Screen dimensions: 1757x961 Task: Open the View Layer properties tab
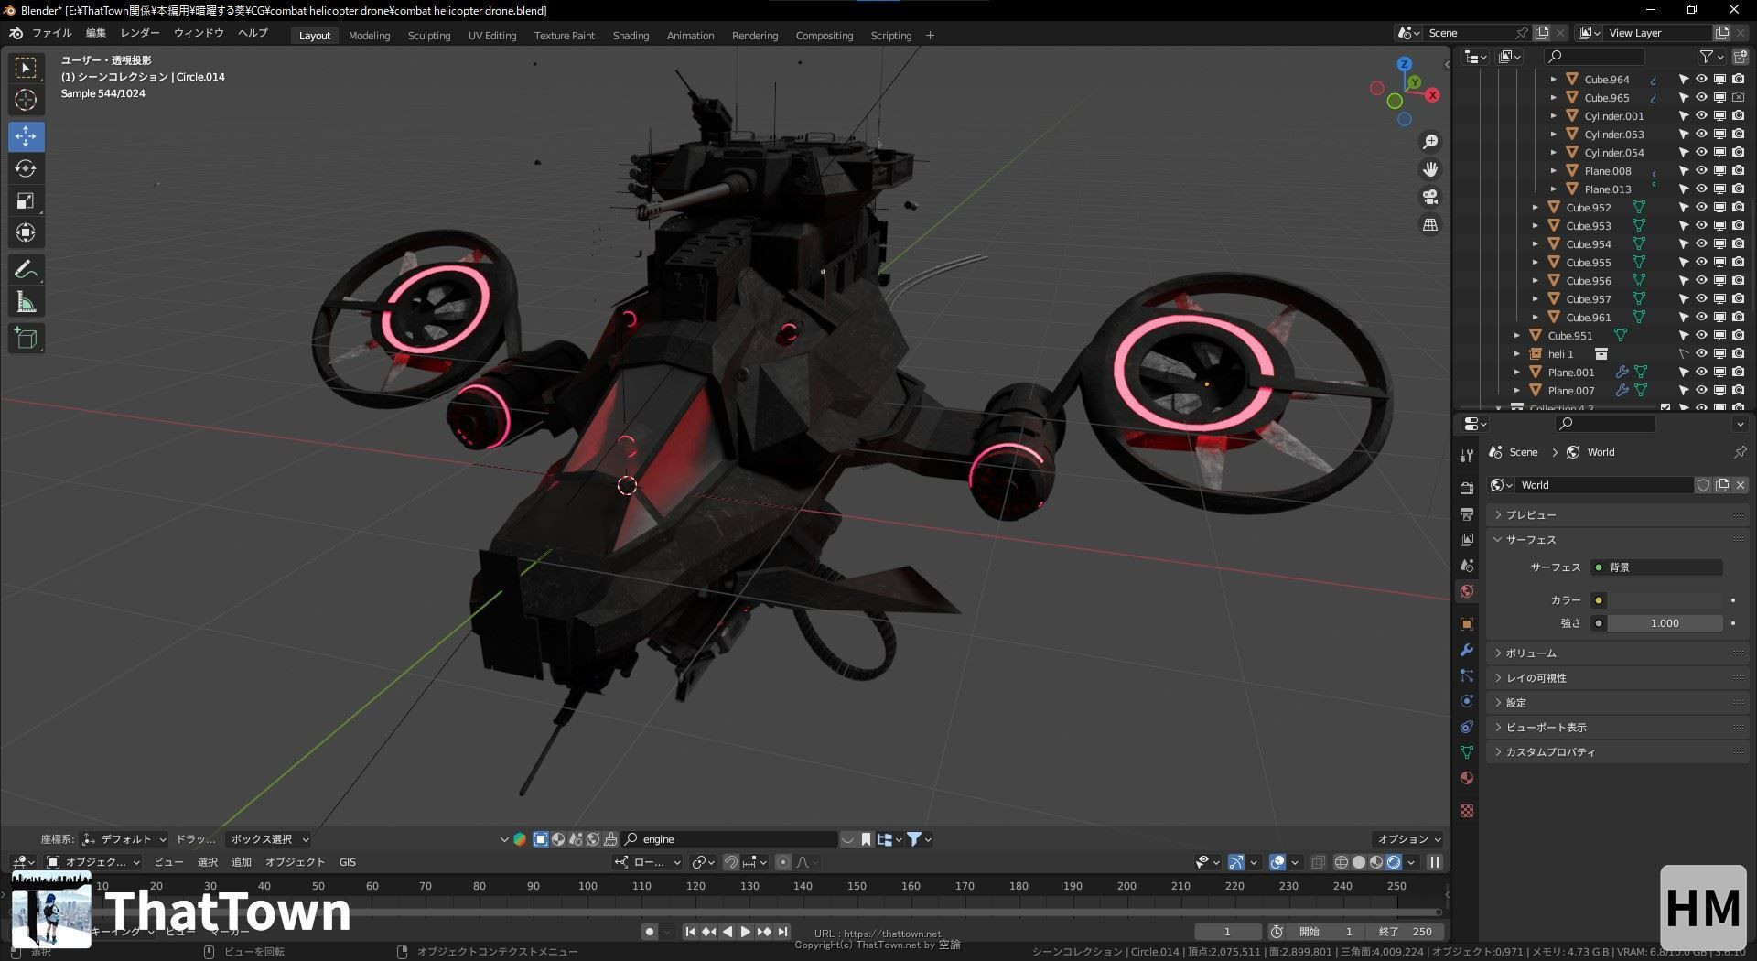[1467, 539]
